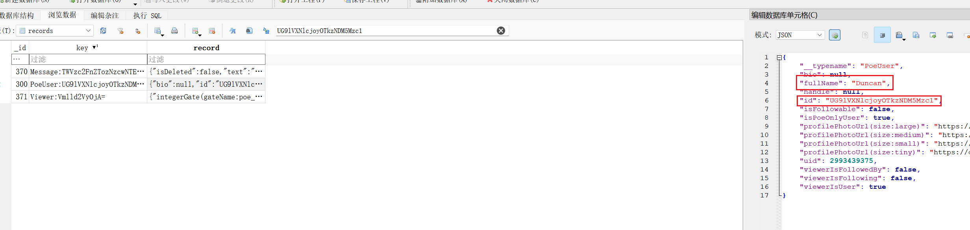Delete current record icon
This screenshot has height=230, width=970.
click(212, 31)
